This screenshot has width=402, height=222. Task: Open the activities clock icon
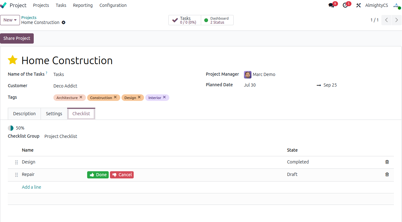[345, 5]
